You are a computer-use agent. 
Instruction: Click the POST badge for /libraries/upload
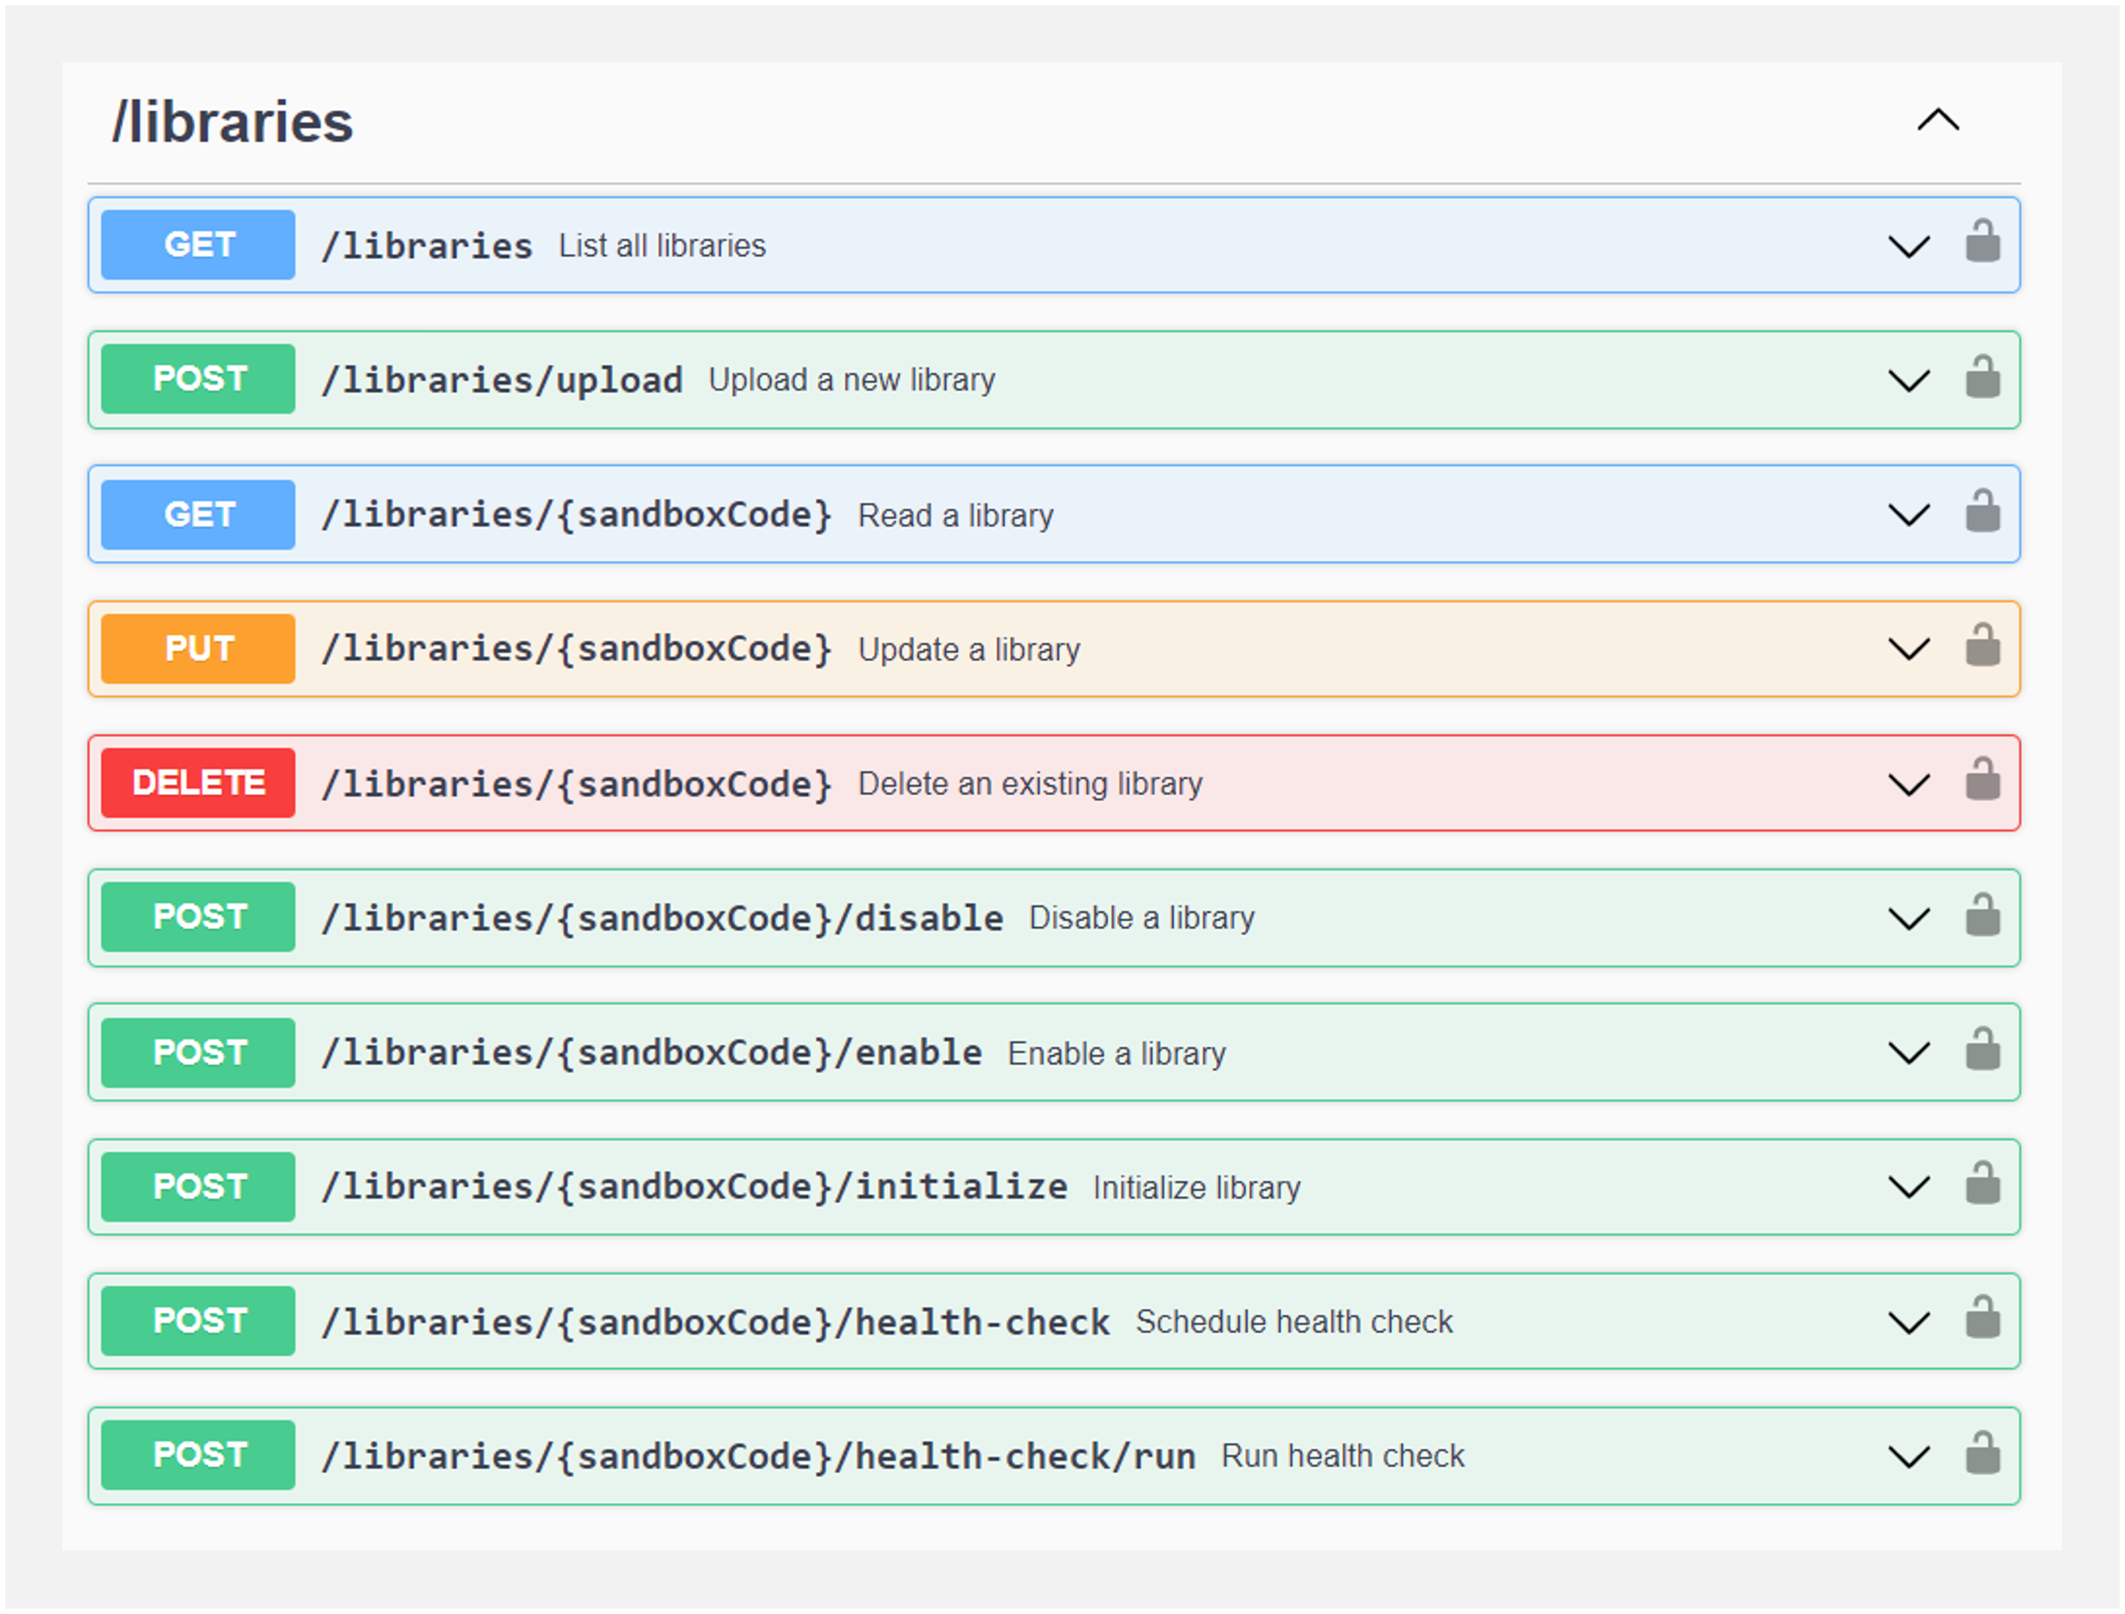pyautogui.click(x=198, y=379)
